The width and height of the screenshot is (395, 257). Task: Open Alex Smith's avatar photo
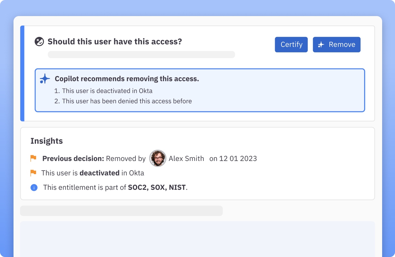coord(158,158)
